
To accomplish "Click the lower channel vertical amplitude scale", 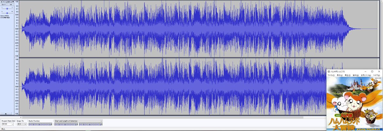I will (x=17, y=86).
